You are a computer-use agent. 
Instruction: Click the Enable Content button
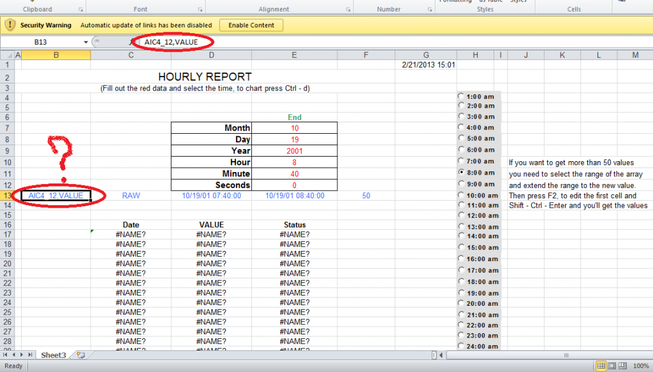[251, 25]
